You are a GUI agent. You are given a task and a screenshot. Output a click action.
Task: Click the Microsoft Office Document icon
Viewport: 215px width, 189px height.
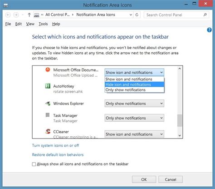pos(48,70)
